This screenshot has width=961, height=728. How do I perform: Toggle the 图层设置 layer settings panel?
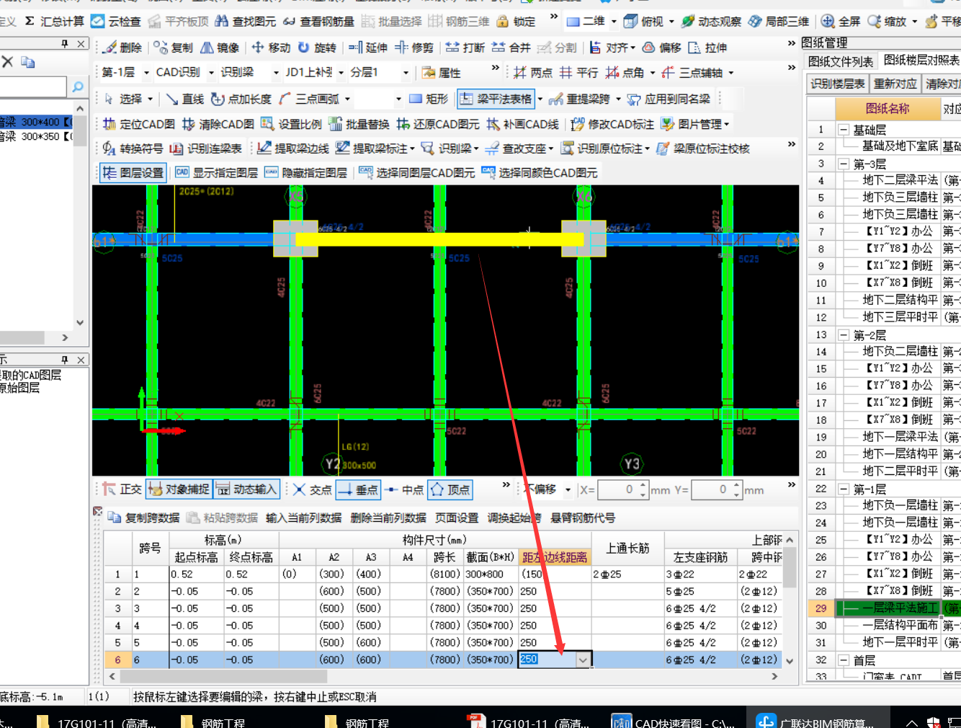pyautogui.click(x=133, y=173)
